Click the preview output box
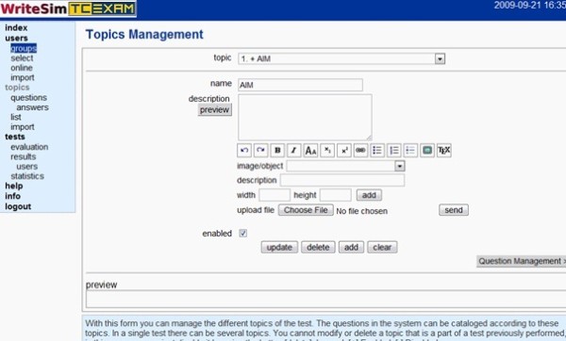The width and height of the screenshot is (566, 341). (x=326, y=299)
